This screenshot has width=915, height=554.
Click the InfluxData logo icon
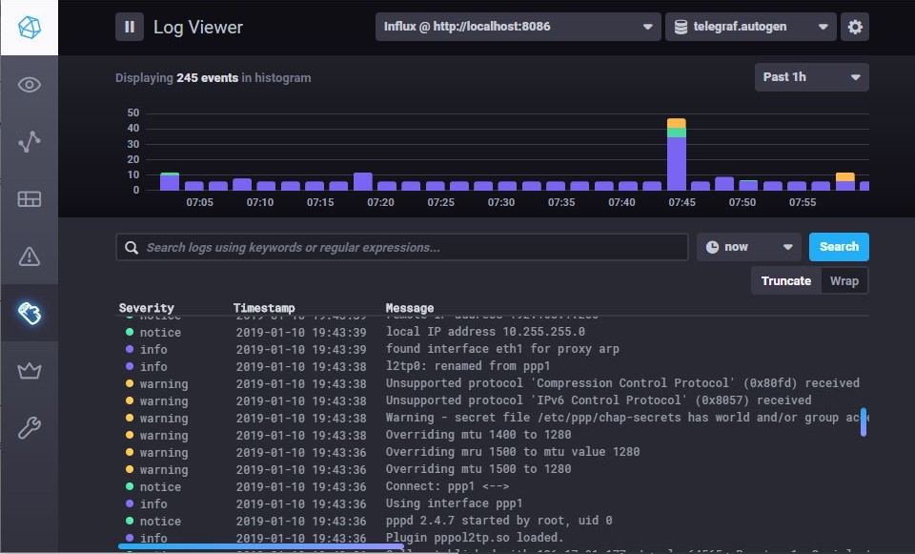tap(30, 27)
